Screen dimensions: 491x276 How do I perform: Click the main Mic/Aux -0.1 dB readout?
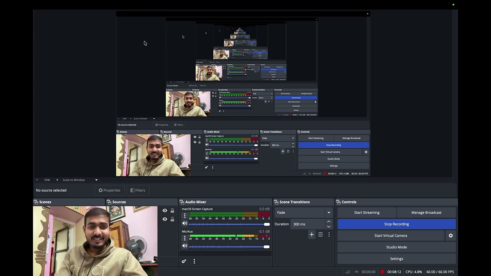pyautogui.click(x=264, y=232)
